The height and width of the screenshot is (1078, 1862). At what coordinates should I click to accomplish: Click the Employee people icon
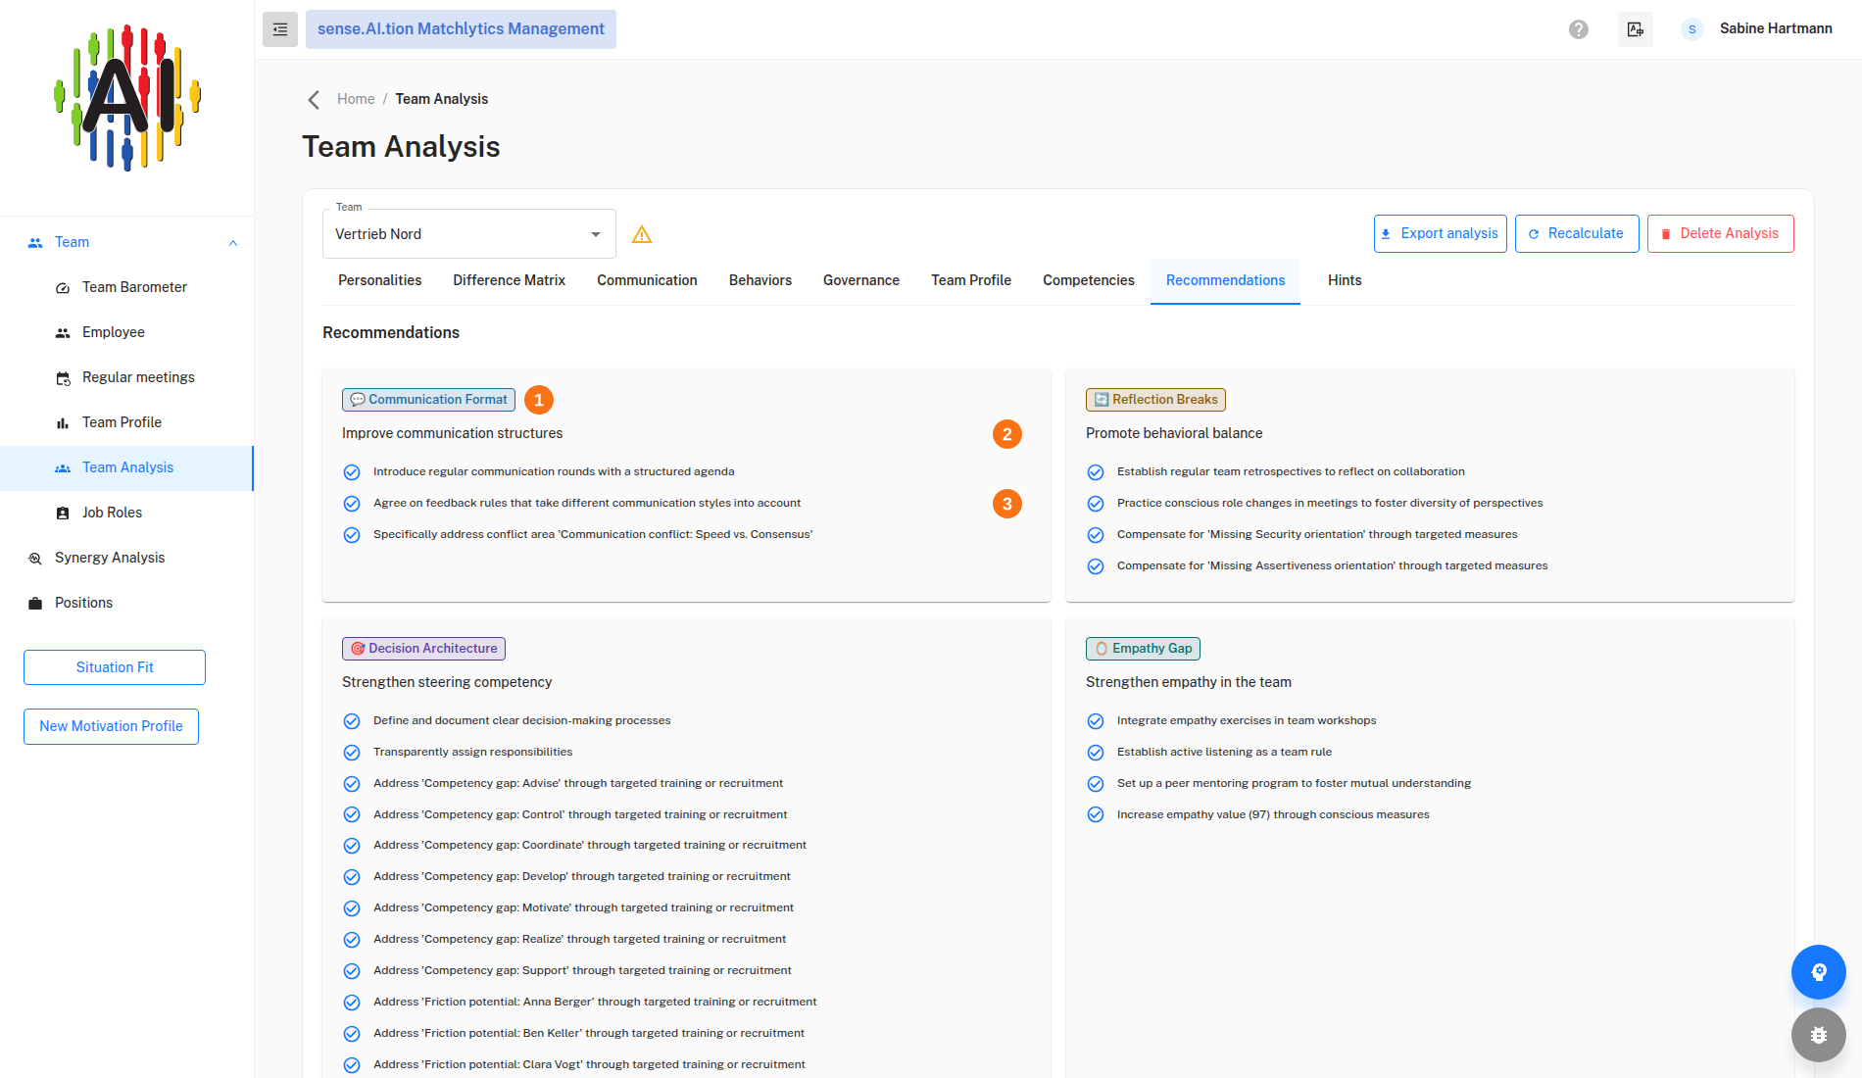63,333
